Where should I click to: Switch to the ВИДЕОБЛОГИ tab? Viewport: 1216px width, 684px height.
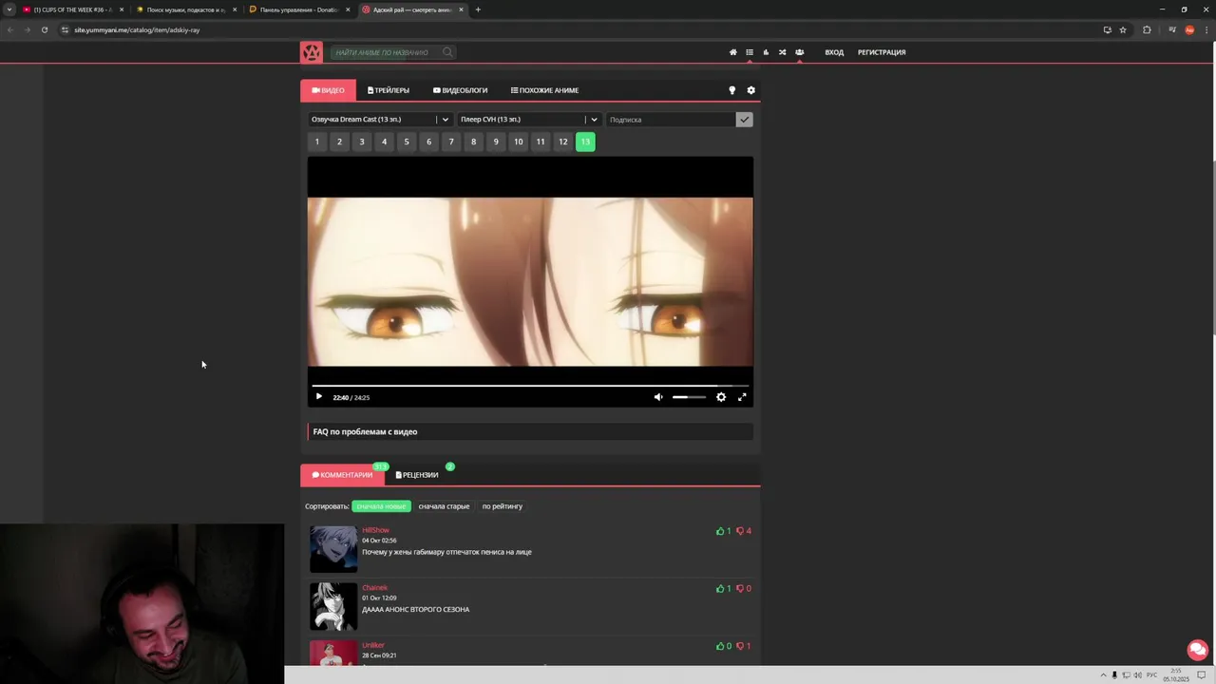460,90
